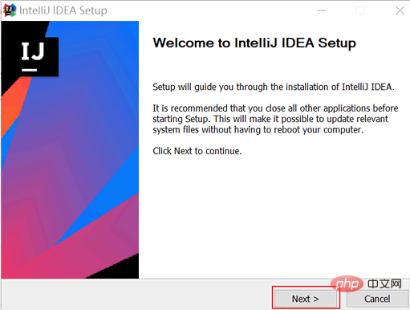The image size is (410, 310).
Task: Click the 'It is recommended' paragraph
Action: coord(275,119)
